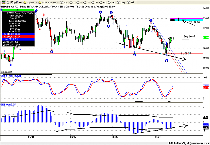Click the first green chart icon in toolbar
Image resolution: width=210 pixels, height=145 pixels.
4,2
